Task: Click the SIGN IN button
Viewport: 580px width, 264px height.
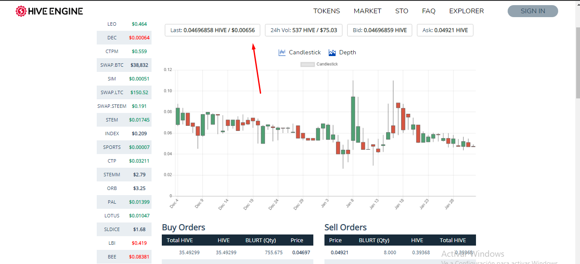Action: 533,11
